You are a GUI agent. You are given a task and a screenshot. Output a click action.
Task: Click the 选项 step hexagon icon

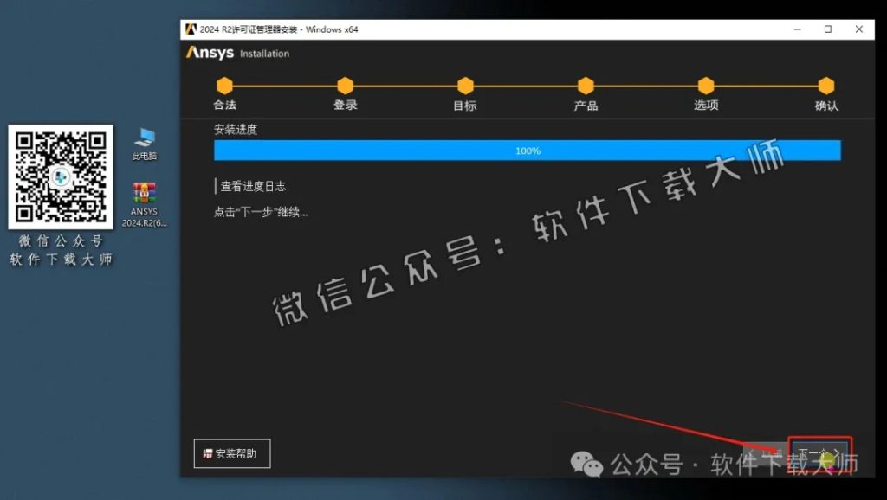tap(704, 87)
